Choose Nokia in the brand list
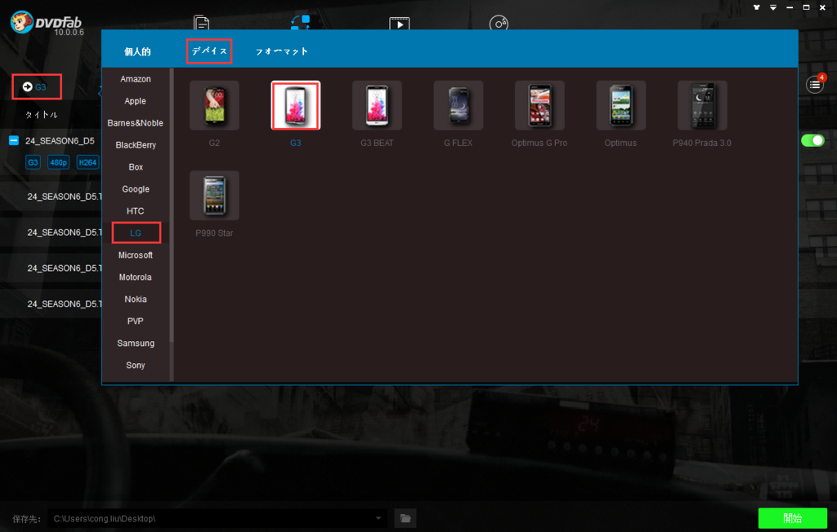 pyautogui.click(x=136, y=299)
